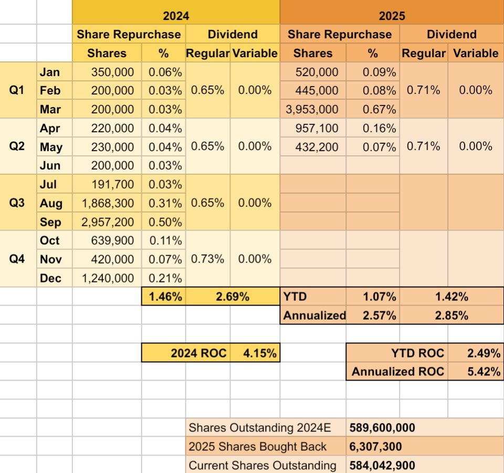This screenshot has height=473, width=504.
Task: Click the empty June 2025 shares cell
Action: pos(313,165)
